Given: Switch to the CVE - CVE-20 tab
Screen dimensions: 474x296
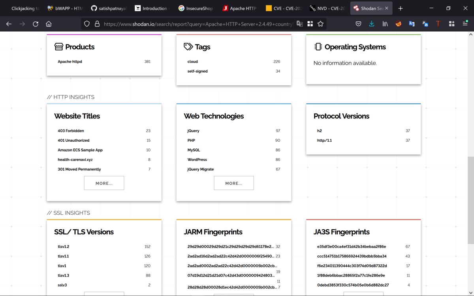Looking at the screenshot, I should (284, 8).
